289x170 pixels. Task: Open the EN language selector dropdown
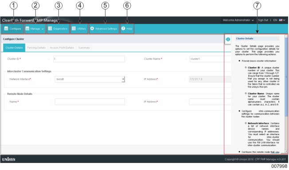(x=279, y=20)
